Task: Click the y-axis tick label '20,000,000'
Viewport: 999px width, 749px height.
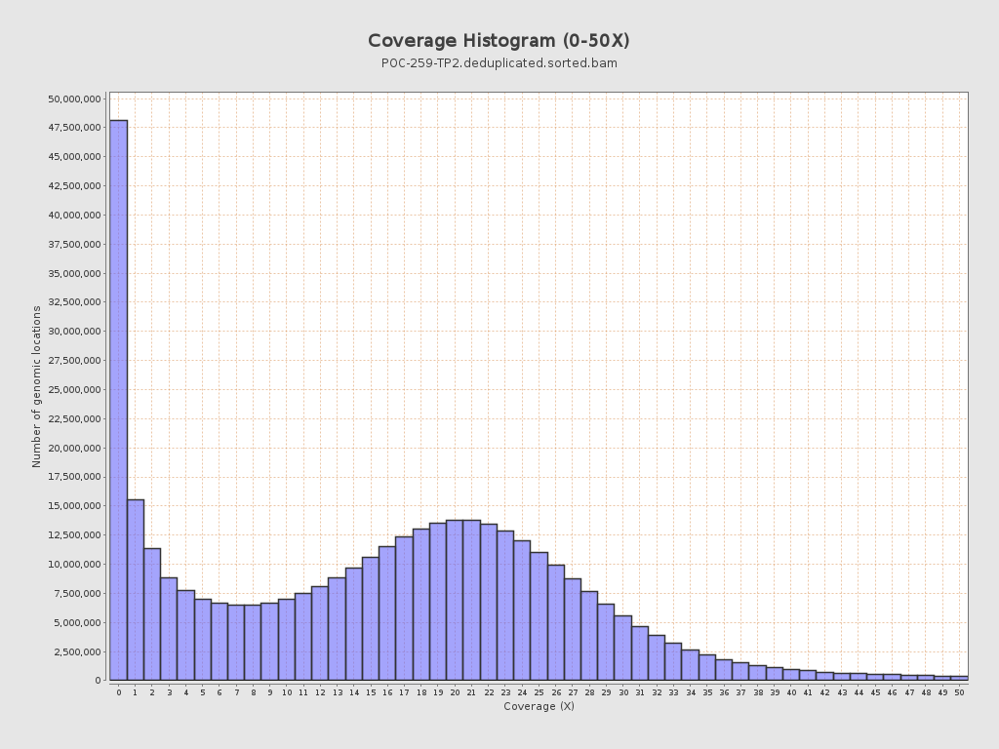Action: click(x=74, y=449)
